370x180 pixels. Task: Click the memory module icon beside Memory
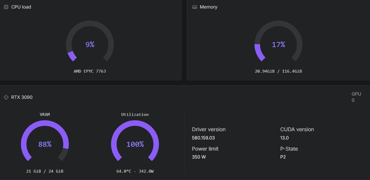click(x=195, y=7)
